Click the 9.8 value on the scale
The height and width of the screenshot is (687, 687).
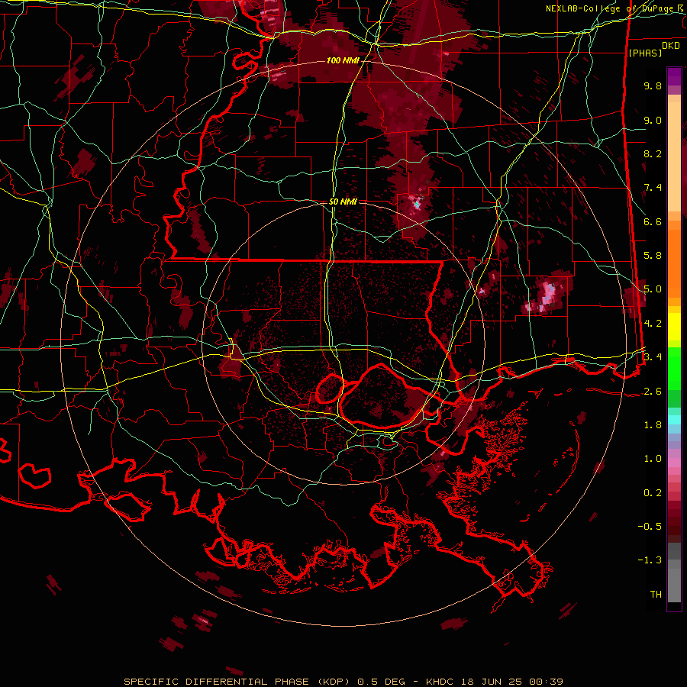653,85
